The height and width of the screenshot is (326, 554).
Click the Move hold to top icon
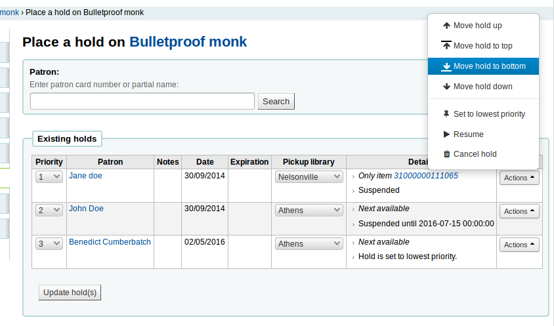[x=446, y=46]
